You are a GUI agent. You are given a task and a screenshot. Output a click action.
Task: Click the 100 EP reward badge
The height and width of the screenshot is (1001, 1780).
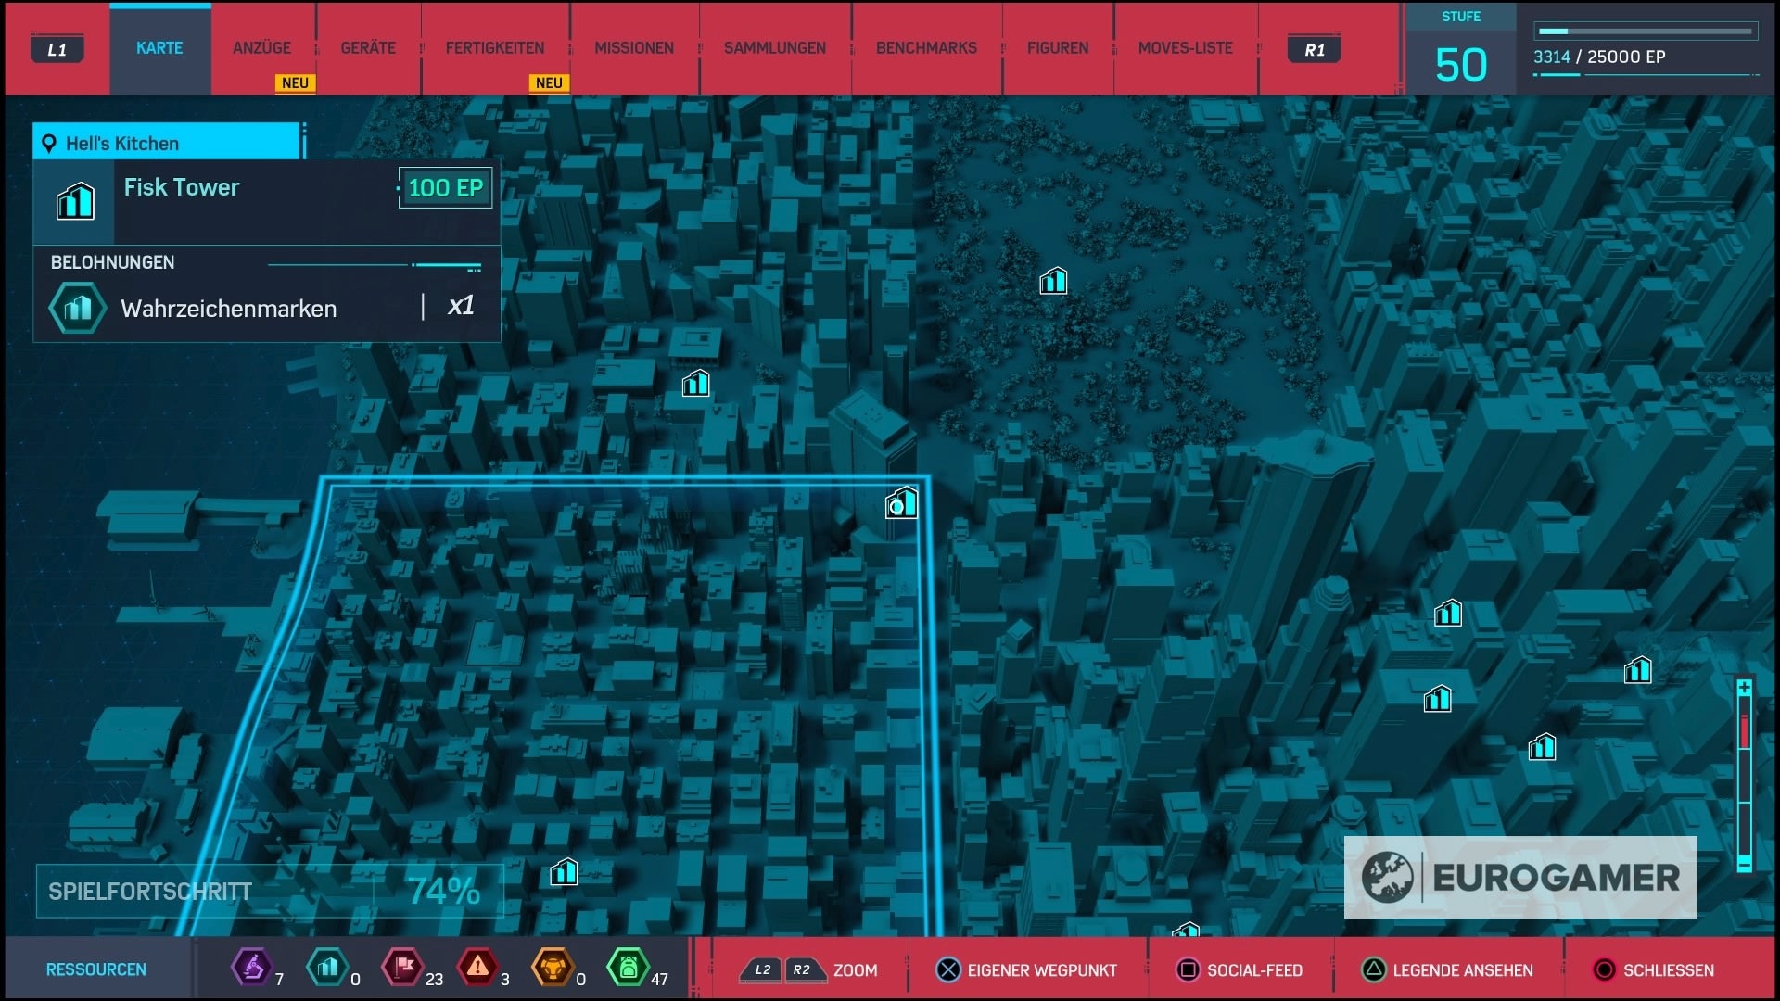445,188
